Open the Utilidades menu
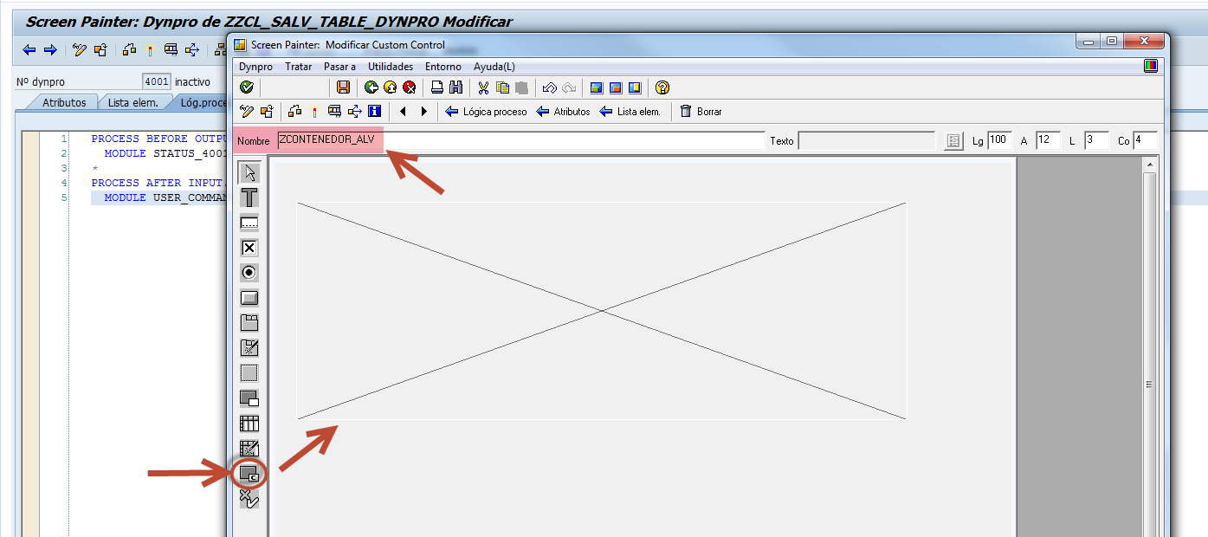Viewport: 1208px width, 537px height. 391,67
